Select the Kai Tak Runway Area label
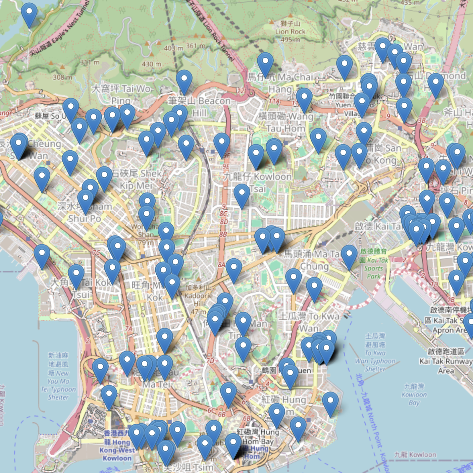This screenshot has height=473, width=473. 446,361
